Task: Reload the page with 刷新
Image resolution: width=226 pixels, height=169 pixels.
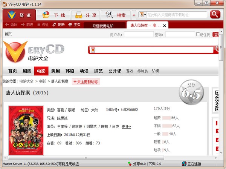Action: pos(58,25)
